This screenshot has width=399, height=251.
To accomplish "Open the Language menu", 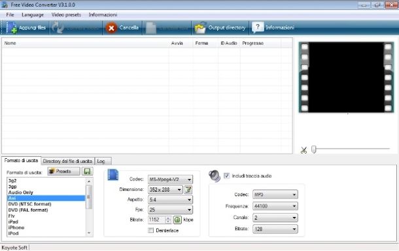I will (x=33, y=15).
